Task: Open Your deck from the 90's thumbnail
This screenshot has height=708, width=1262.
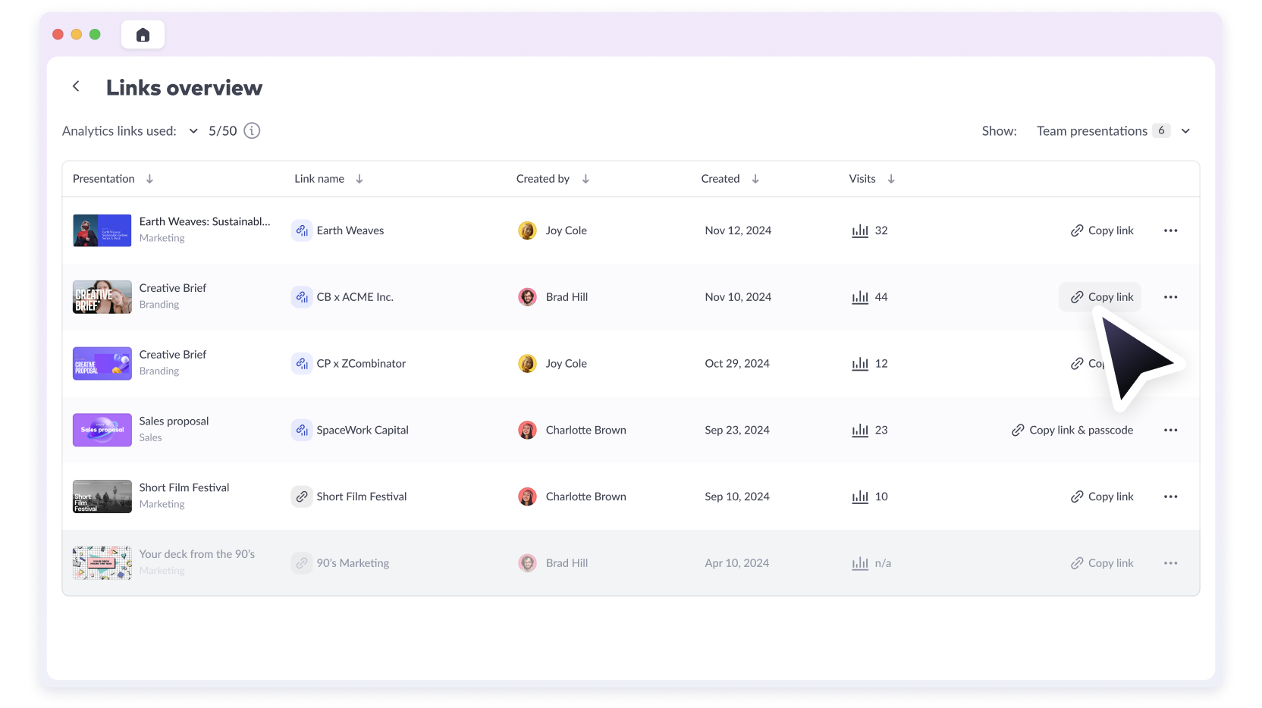Action: pos(102,563)
